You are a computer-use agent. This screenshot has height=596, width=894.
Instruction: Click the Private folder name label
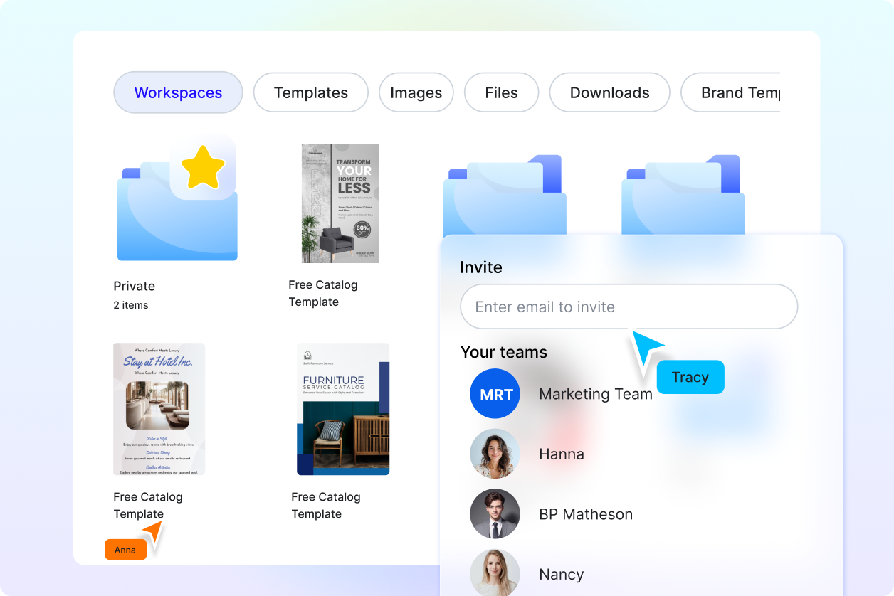pos(134,286)
